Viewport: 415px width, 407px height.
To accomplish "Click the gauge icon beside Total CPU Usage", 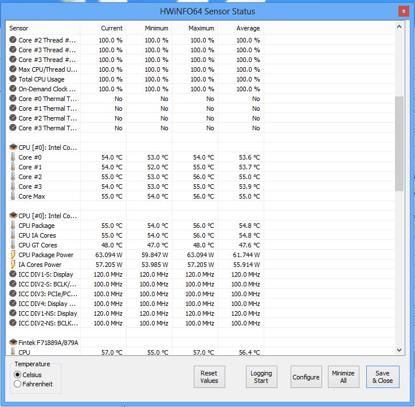I will (13, 79).
